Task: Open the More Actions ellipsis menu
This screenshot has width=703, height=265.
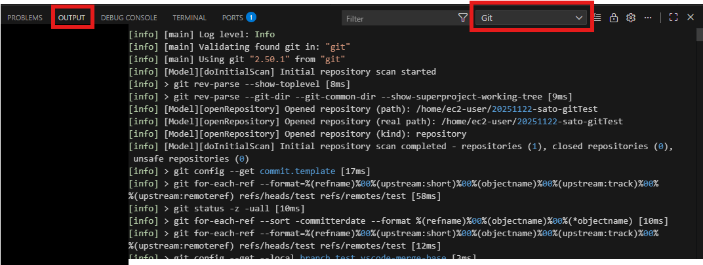Action: (x=648, y=18)
